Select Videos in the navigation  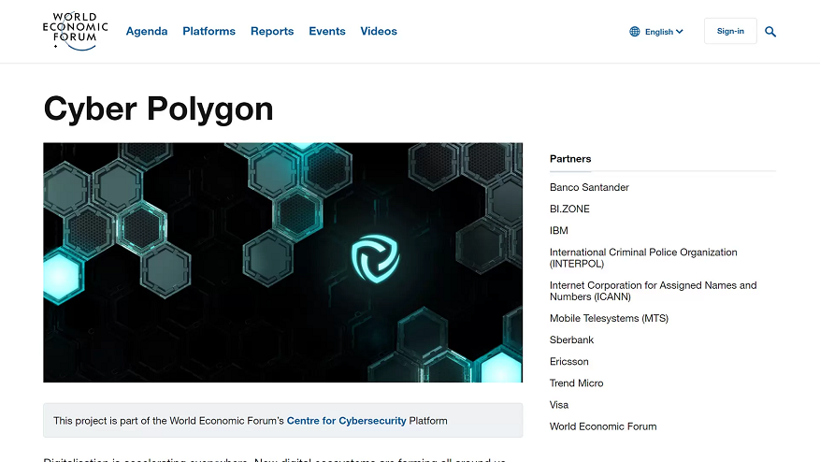tap(379, 31)
